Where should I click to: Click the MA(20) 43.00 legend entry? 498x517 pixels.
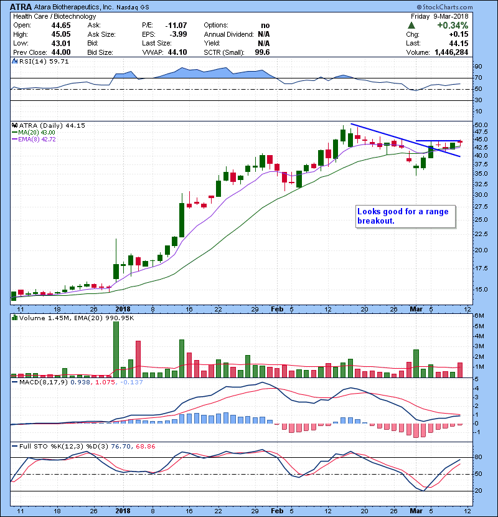click(x=34, y=132)
